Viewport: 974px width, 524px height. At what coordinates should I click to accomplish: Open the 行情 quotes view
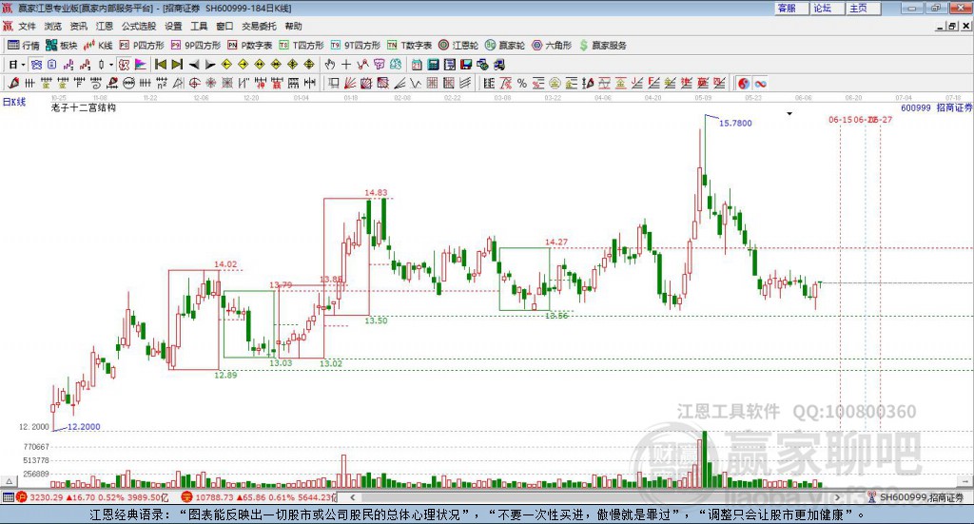[24, 46]
